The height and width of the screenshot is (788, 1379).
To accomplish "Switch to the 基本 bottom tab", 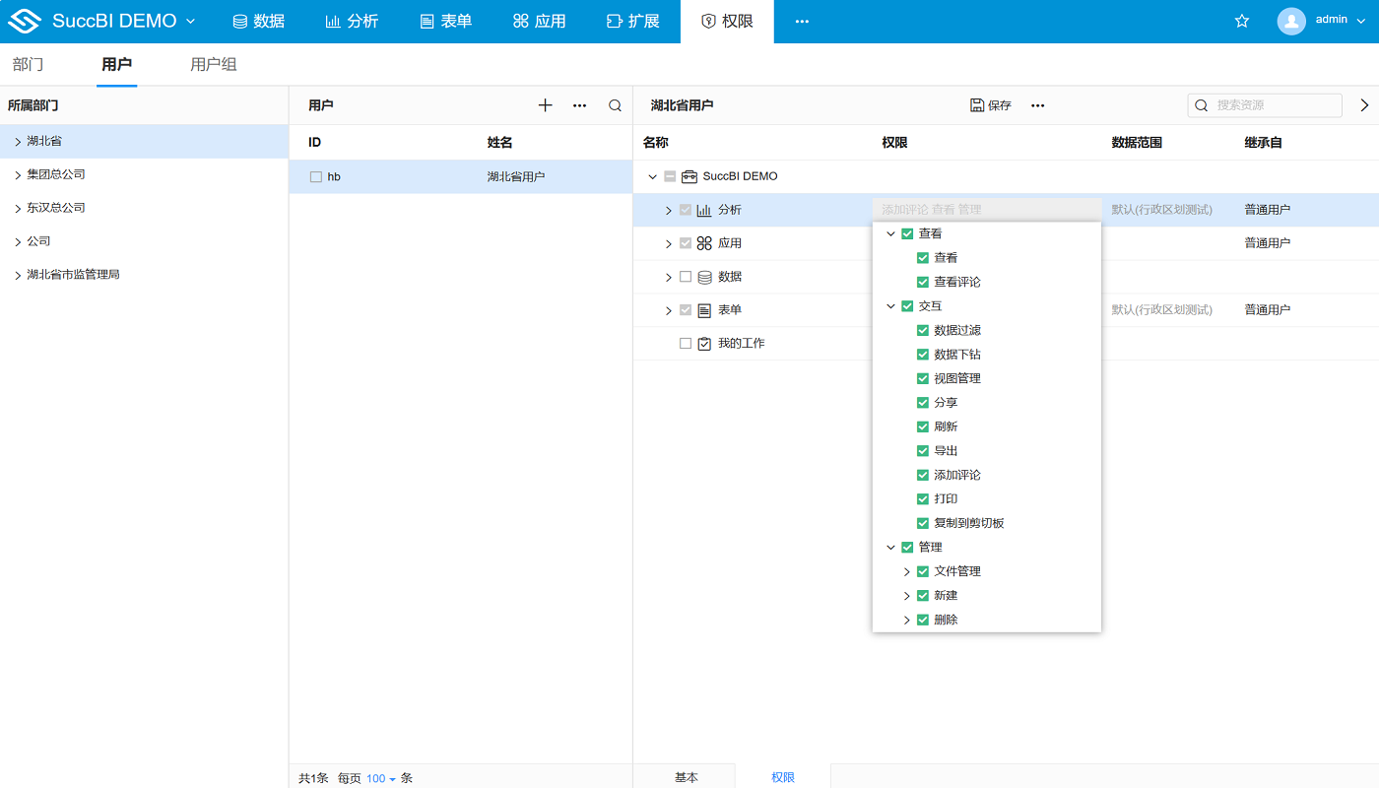I will [686, 777].
